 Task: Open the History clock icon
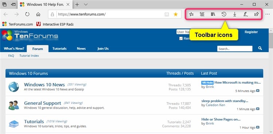pos(224,14)
